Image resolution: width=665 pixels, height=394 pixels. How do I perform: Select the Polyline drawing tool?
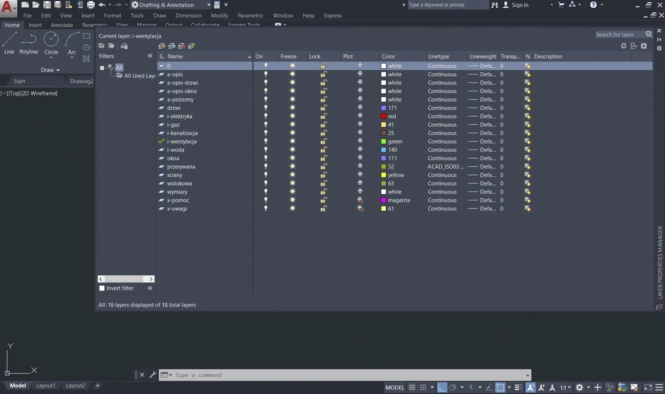tap(28, 43)
